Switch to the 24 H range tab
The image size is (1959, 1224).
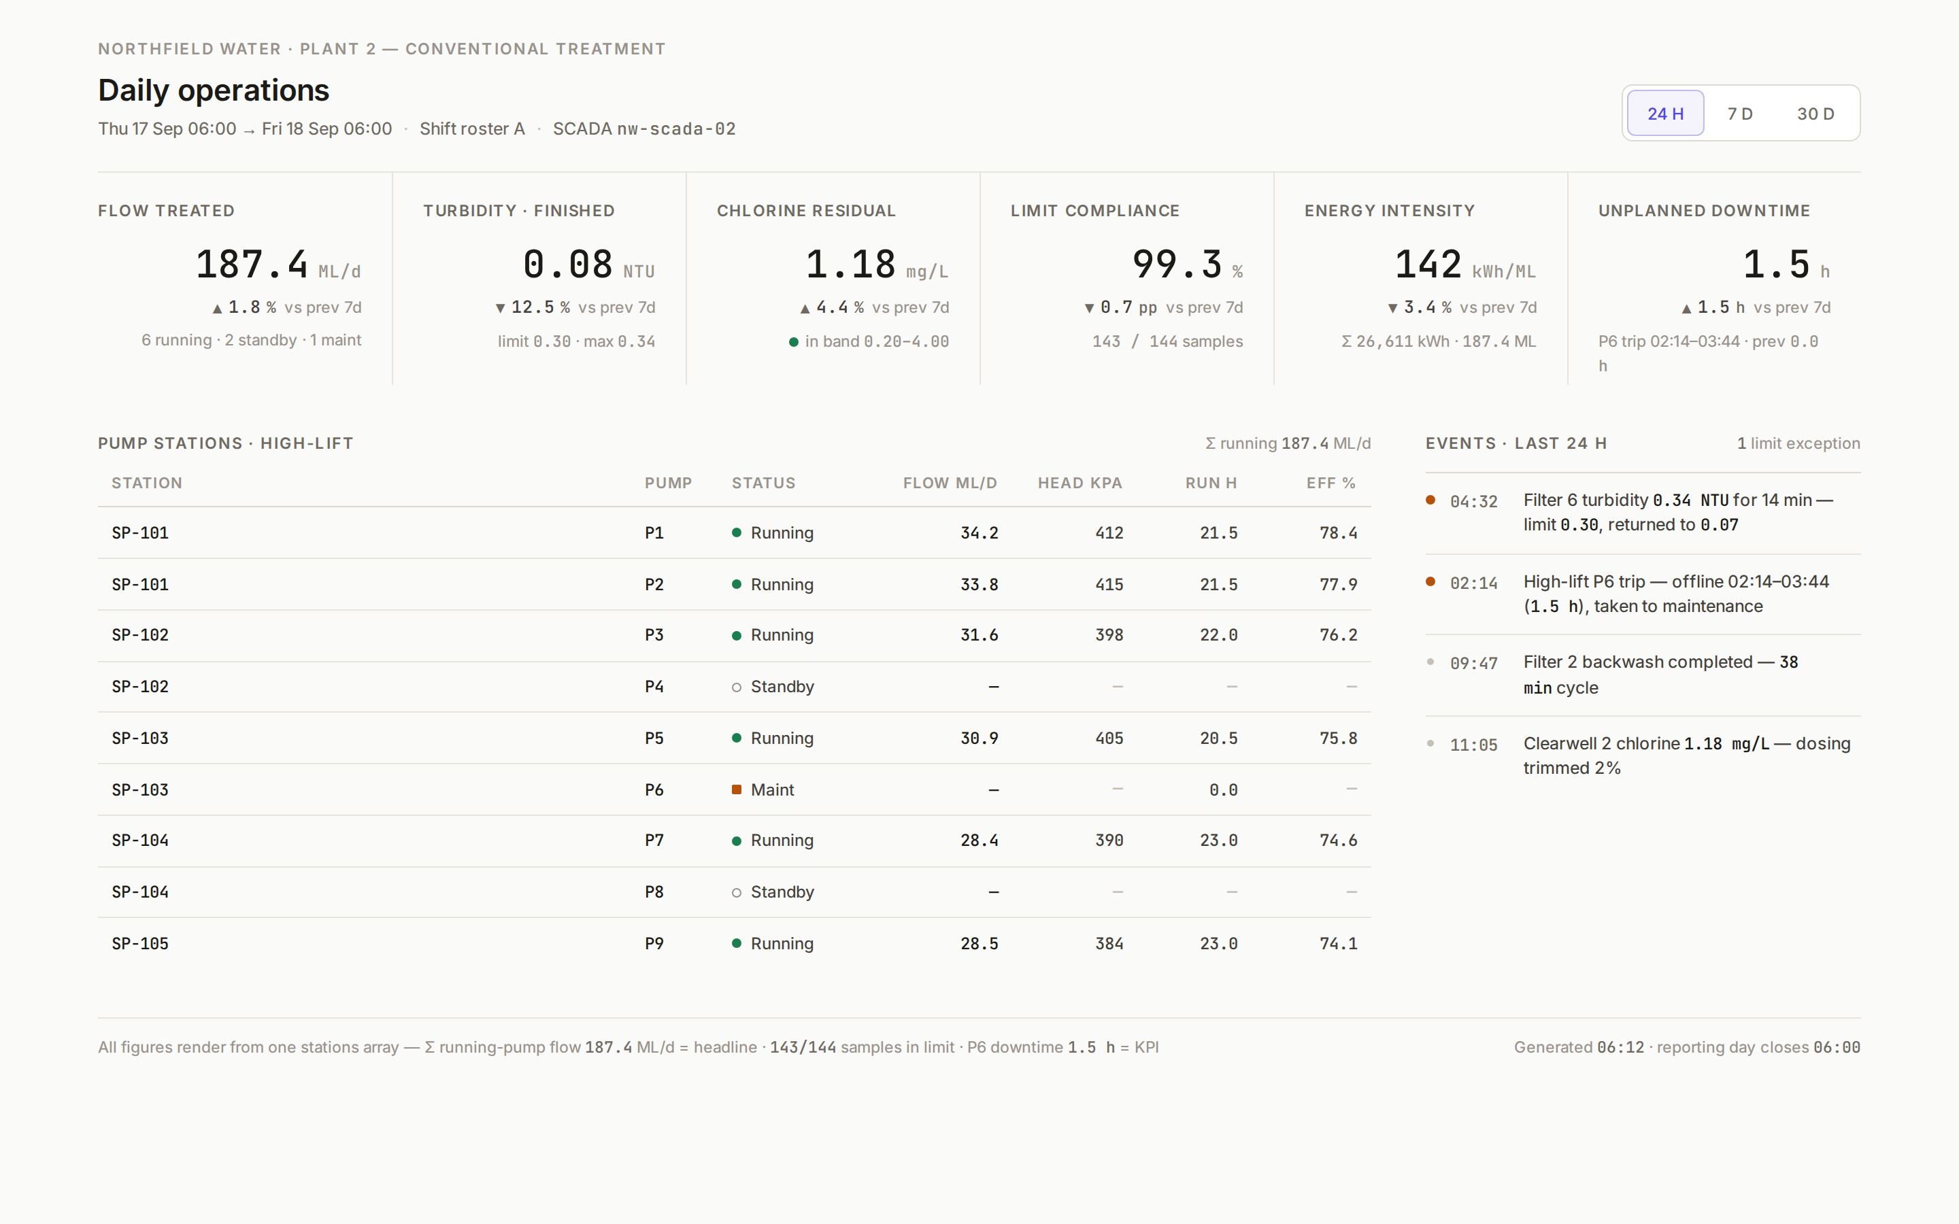point(1665,114)
